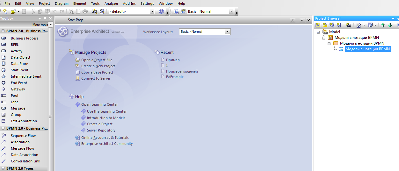This screenshot has width=399, height=171.
Task: Click the Documentation icon in Project Browser toolbar
Action: 359,25
